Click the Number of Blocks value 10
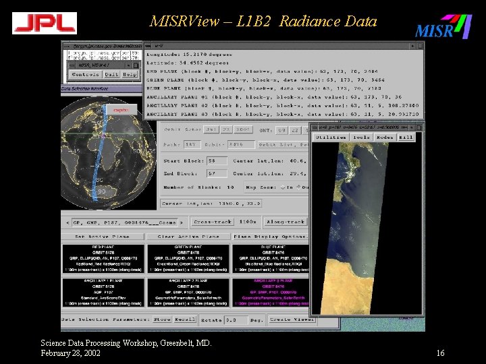The width and height of the screenshot is (486, 364). [x=230, y=187]
